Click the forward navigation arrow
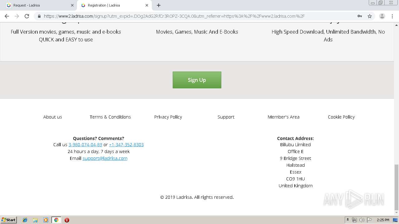The height and width of the screenshot is (224, 399). 17,16
